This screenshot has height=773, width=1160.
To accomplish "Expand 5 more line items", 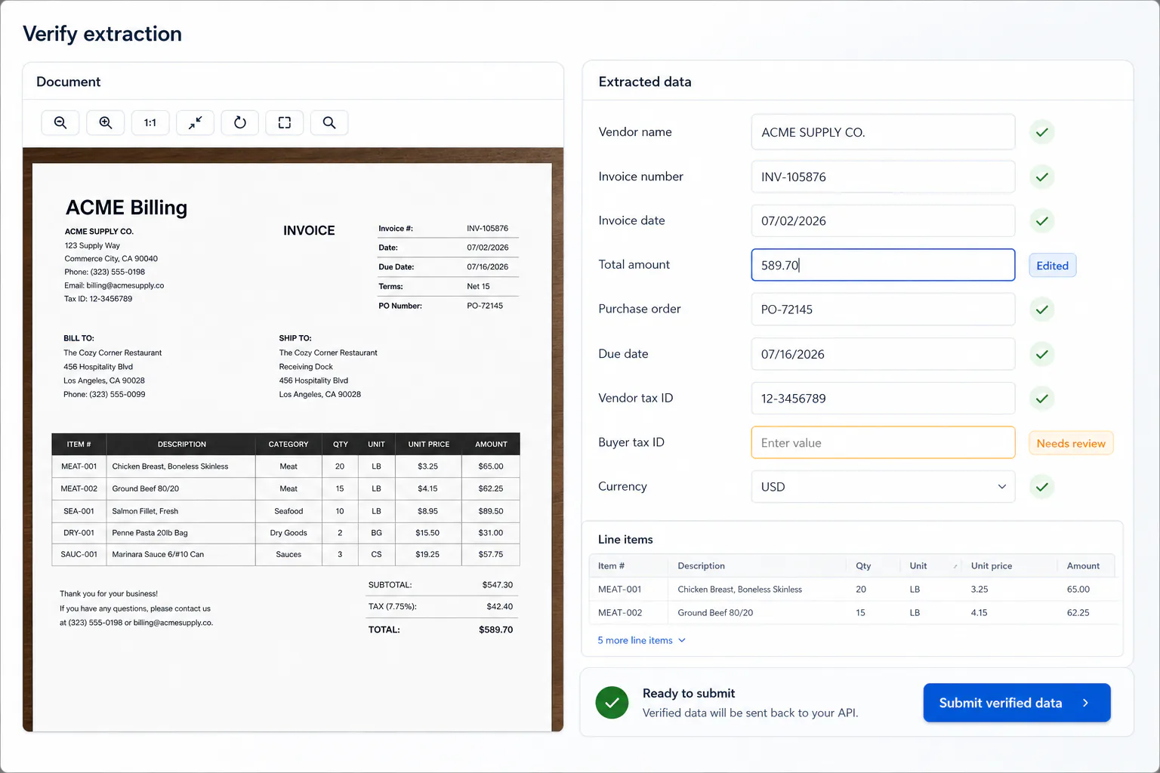I will click(x=642, y=640).
